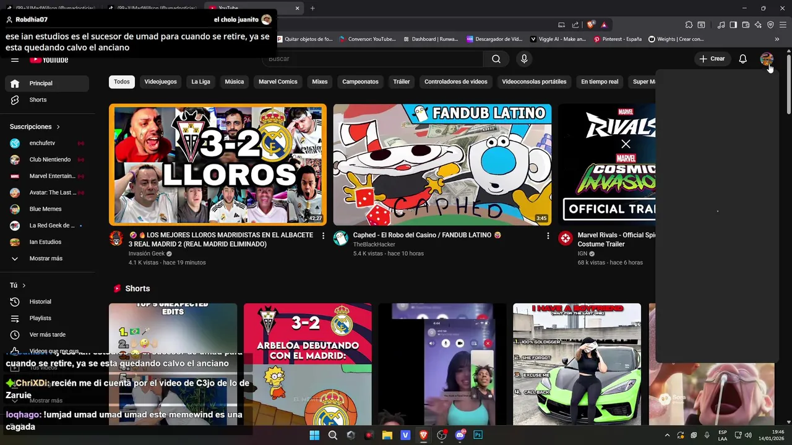Expand the Tú section chevron
The image size is (792, 445).
coord(24,286)
